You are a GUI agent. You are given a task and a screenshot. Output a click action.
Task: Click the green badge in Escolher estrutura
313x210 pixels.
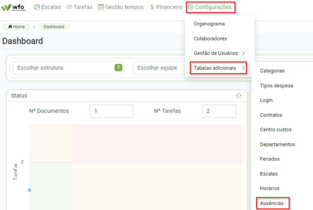[x=118, y=67]
